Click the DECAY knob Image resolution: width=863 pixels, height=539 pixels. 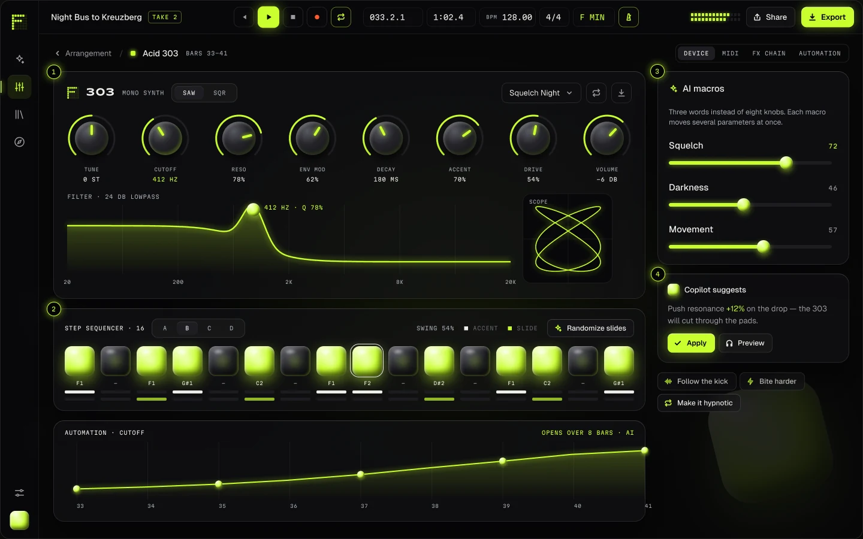click(x=386, y=138)
